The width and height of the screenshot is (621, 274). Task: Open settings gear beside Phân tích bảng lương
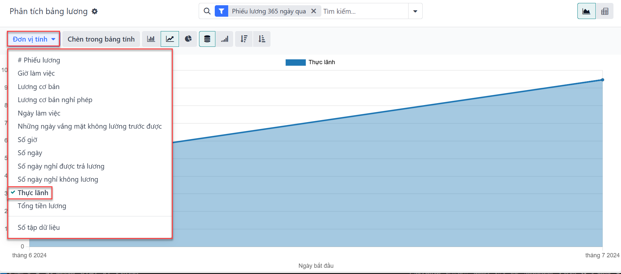pos(95,11)
